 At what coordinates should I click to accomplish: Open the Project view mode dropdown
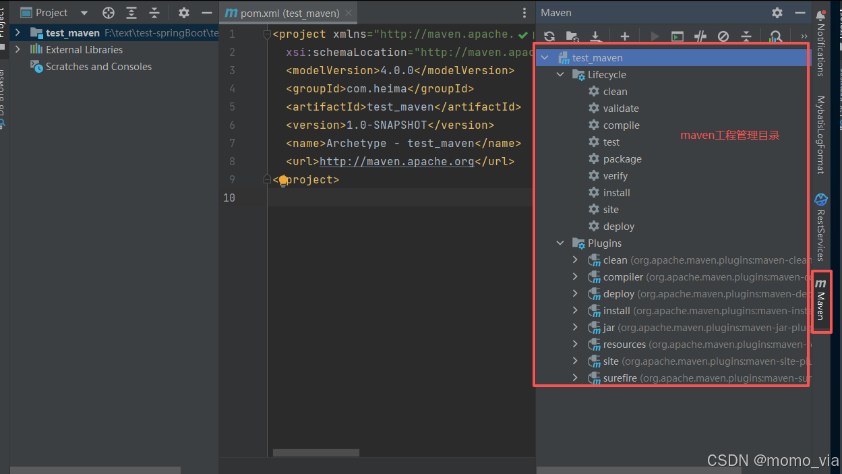click(x=84, y=13)
